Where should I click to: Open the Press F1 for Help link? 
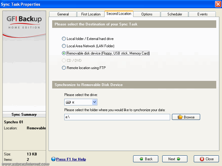click(71, 159)
